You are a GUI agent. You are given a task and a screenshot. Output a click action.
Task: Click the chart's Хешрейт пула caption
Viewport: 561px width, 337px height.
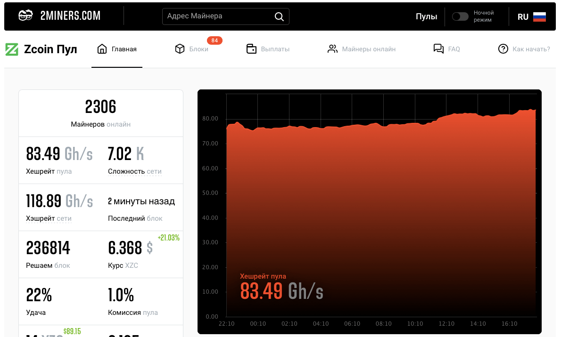[263, 276]
